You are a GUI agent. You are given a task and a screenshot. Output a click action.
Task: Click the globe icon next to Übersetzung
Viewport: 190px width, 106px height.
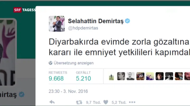(x=50, y=63)
